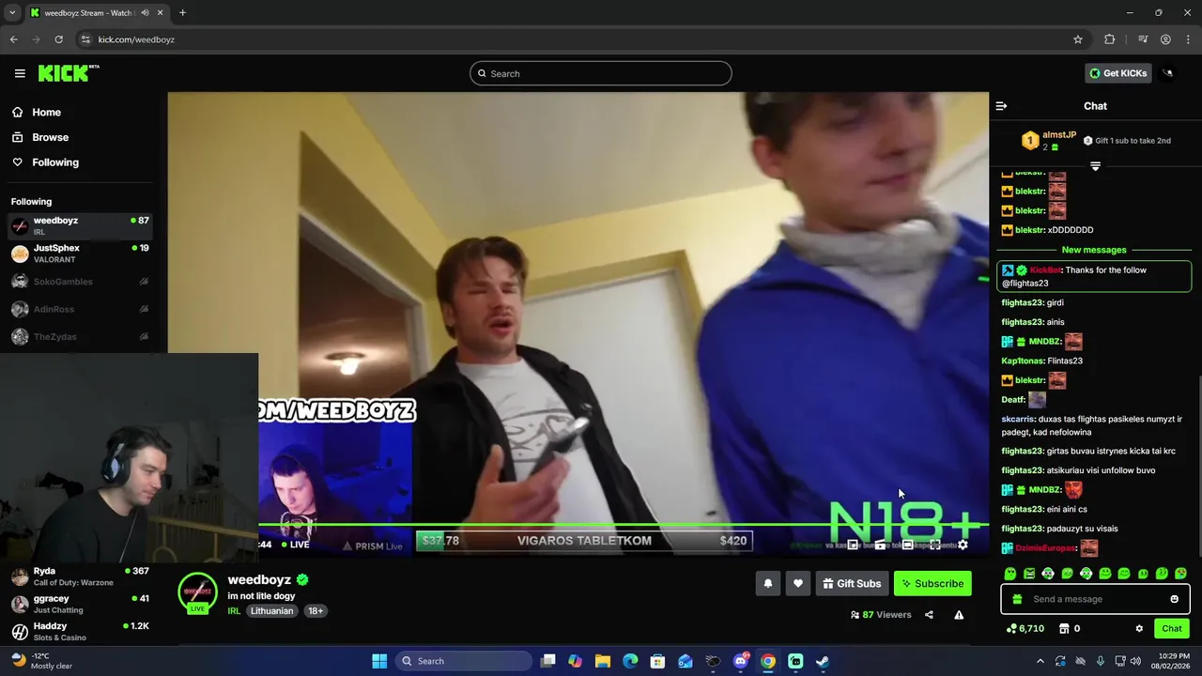
Task: Open Discord from taskbar
Action: (x=741, y=661)
